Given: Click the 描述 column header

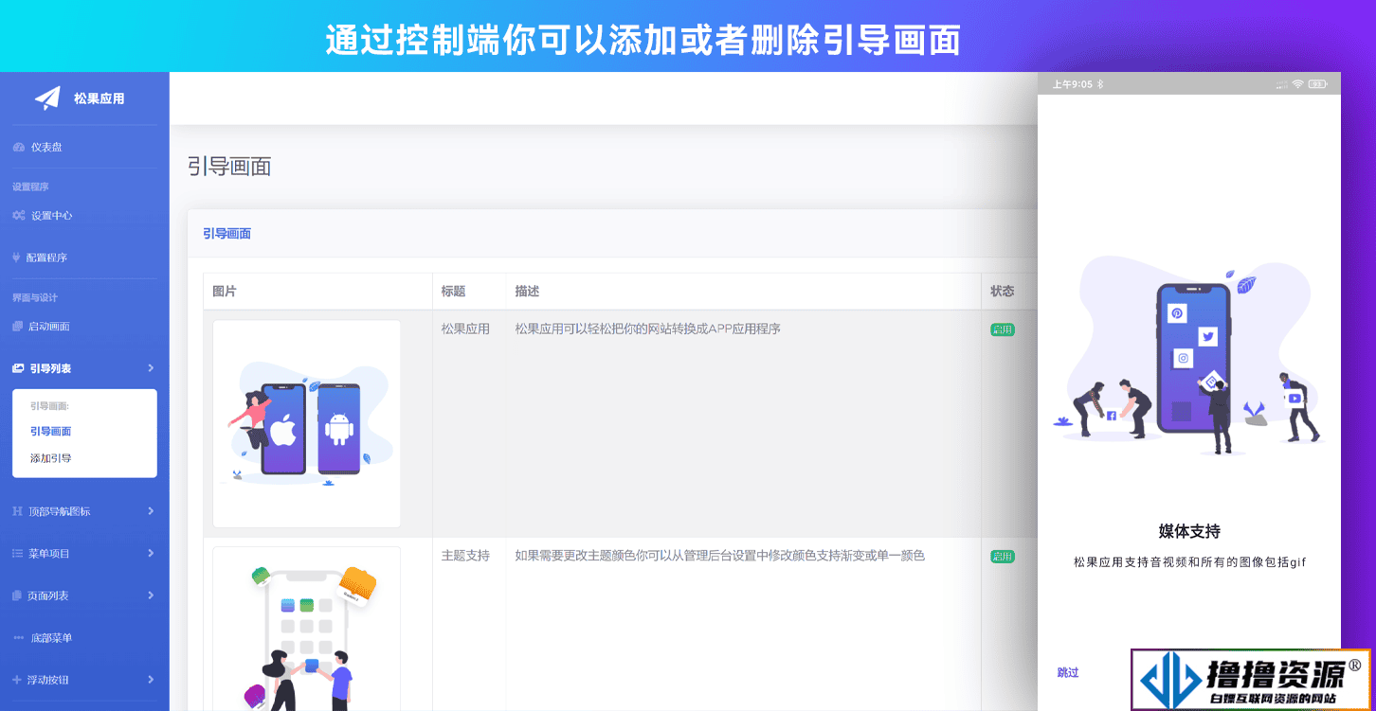Looking at the screenshot, I should point(528,292).
